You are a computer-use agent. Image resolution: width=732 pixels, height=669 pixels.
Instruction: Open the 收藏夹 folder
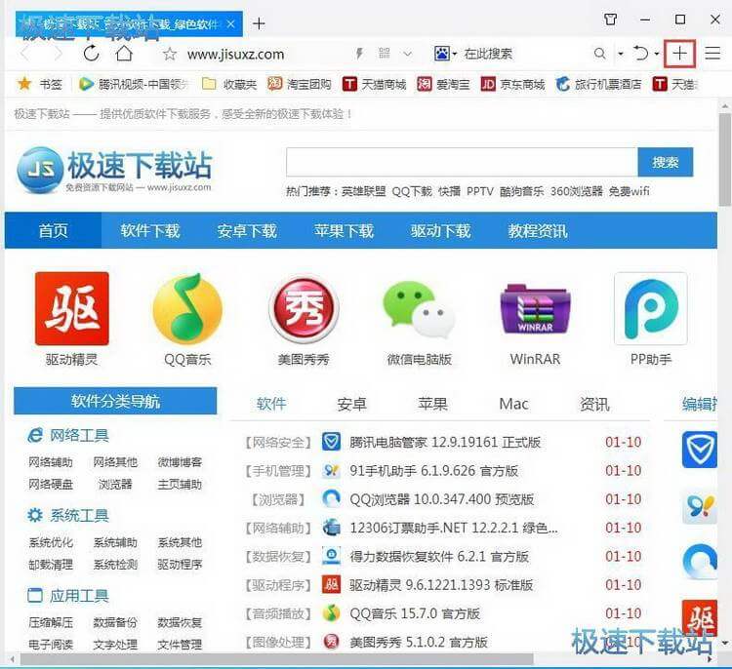(x=229, y=85)
